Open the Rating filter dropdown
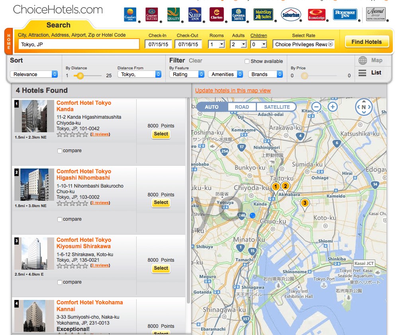Screen dimensions: 400x335 187,74
